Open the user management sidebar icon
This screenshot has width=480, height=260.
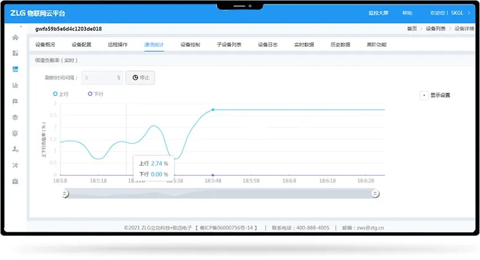pos(15,149)
